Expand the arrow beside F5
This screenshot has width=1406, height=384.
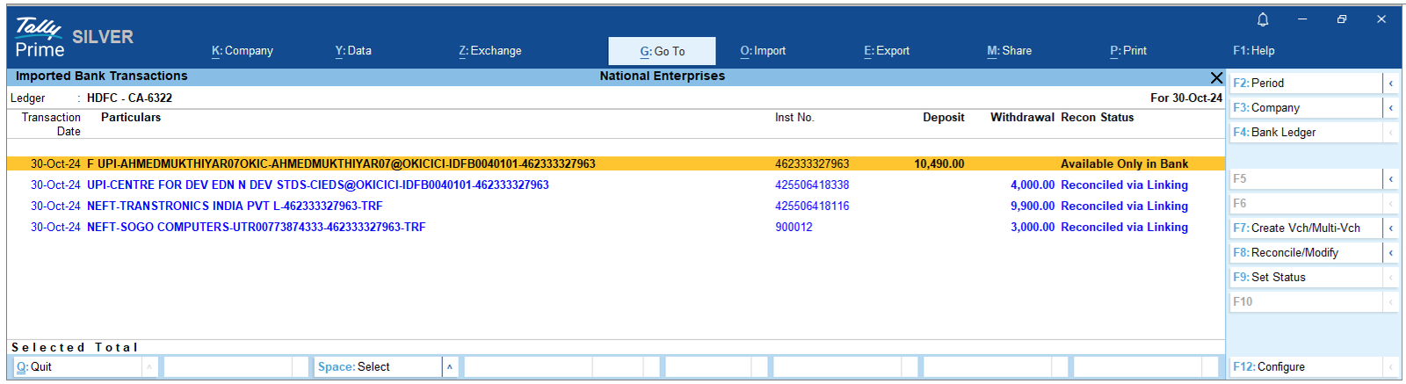pyautogui.click(x=1391, y=178)
